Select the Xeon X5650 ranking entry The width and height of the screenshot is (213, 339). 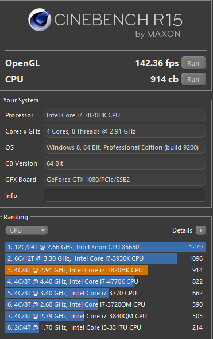tap(105, 247)
